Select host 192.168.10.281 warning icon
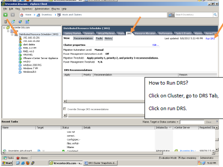223x167 pixels. pos(20,38)
